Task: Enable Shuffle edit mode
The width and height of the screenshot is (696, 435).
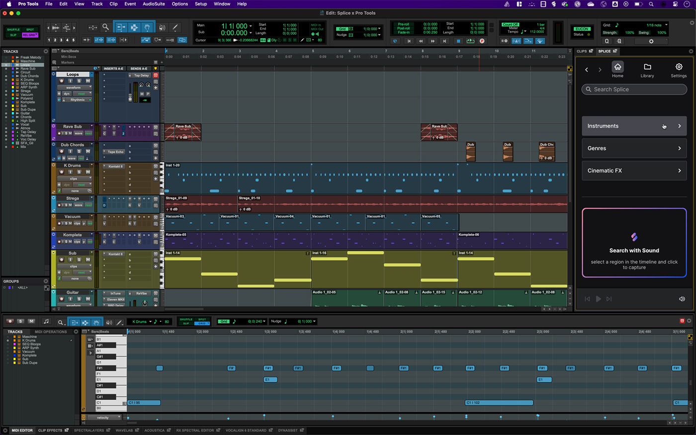Action: click(13, 29)
